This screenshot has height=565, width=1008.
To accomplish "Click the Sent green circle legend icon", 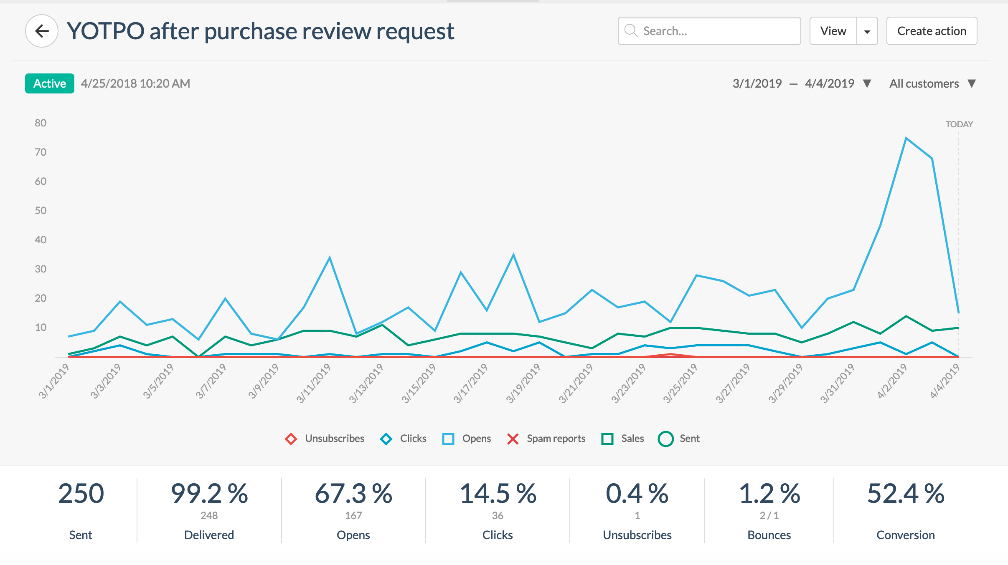I will 666,439.
